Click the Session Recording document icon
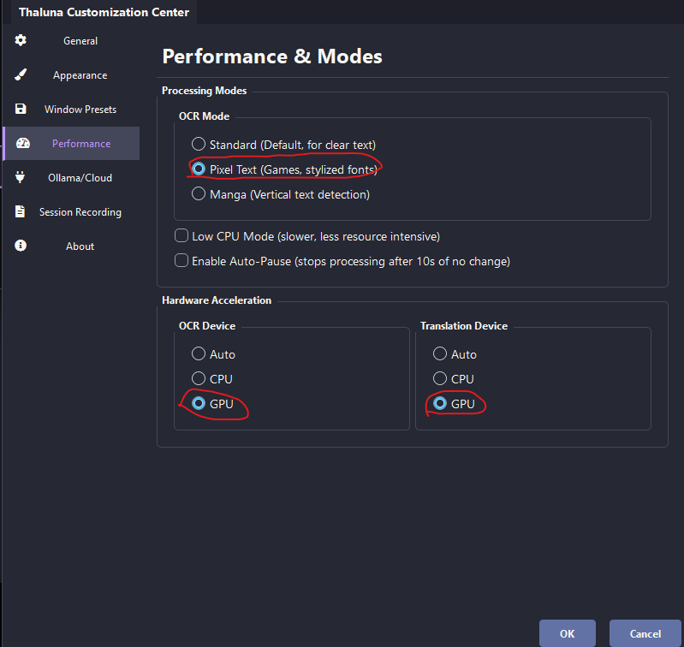 pos(21,211)
